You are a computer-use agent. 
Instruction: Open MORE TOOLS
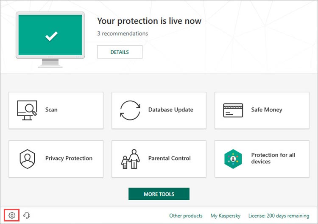point(159,194)
